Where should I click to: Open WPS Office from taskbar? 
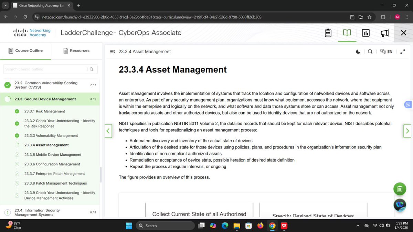[284, 225]
